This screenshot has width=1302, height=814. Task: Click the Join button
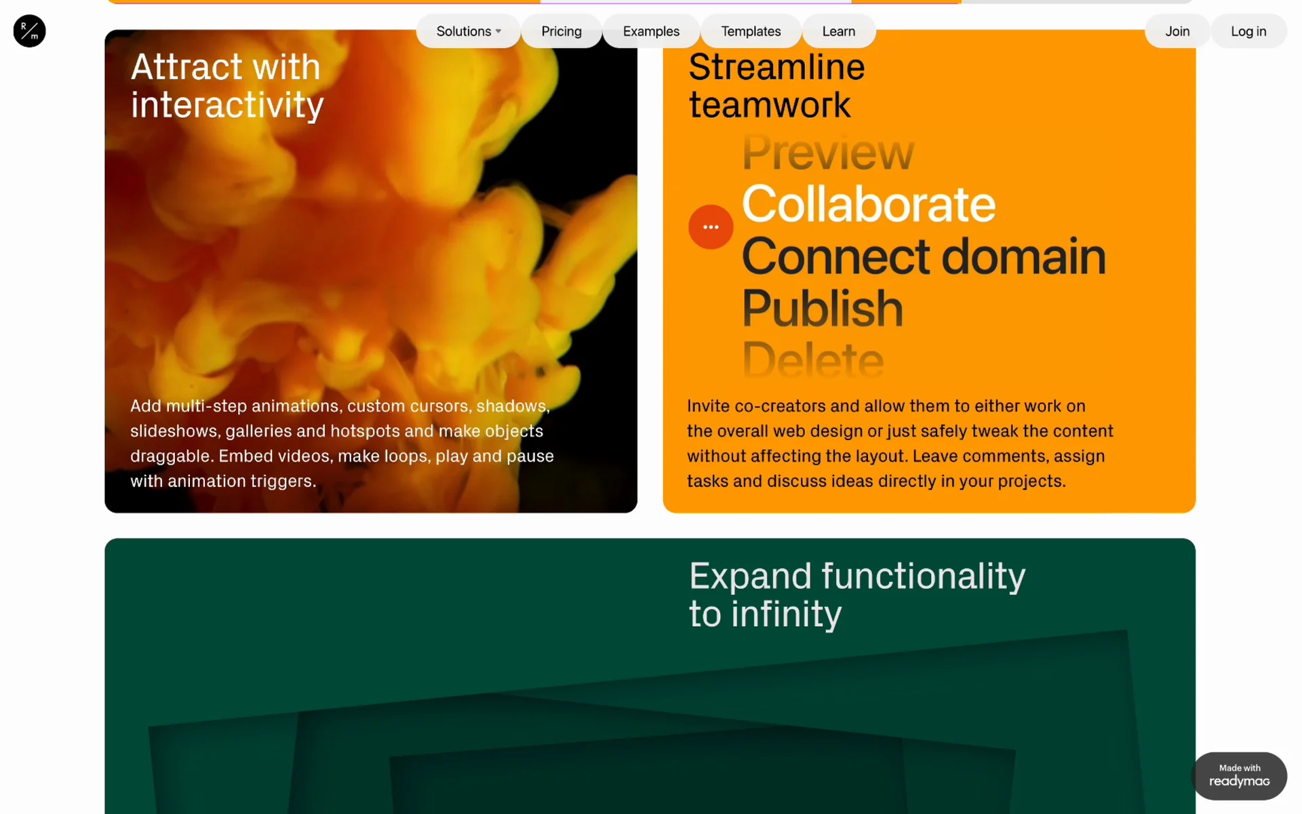[1177, 31]
